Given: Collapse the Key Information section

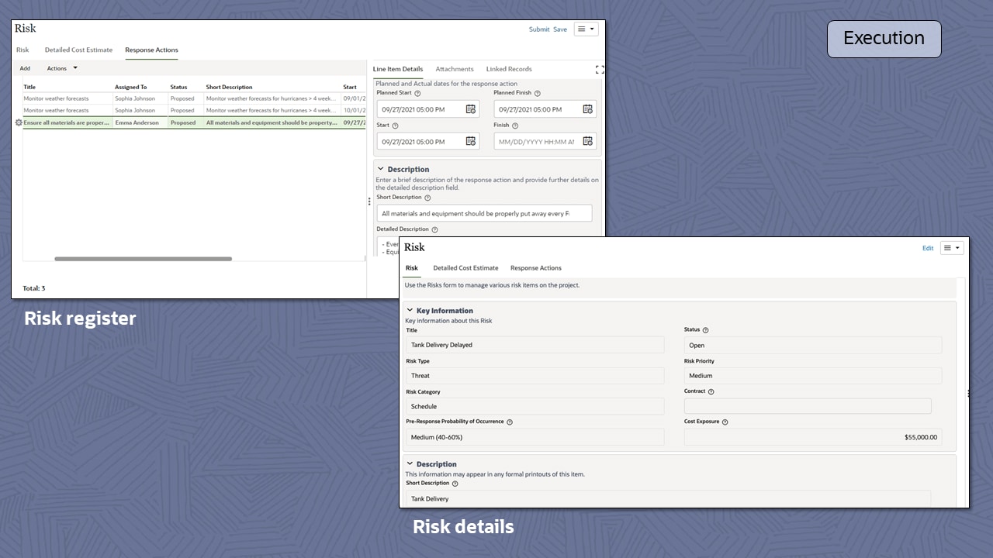Looking at the screenshot, I should [x=410, y=310].
